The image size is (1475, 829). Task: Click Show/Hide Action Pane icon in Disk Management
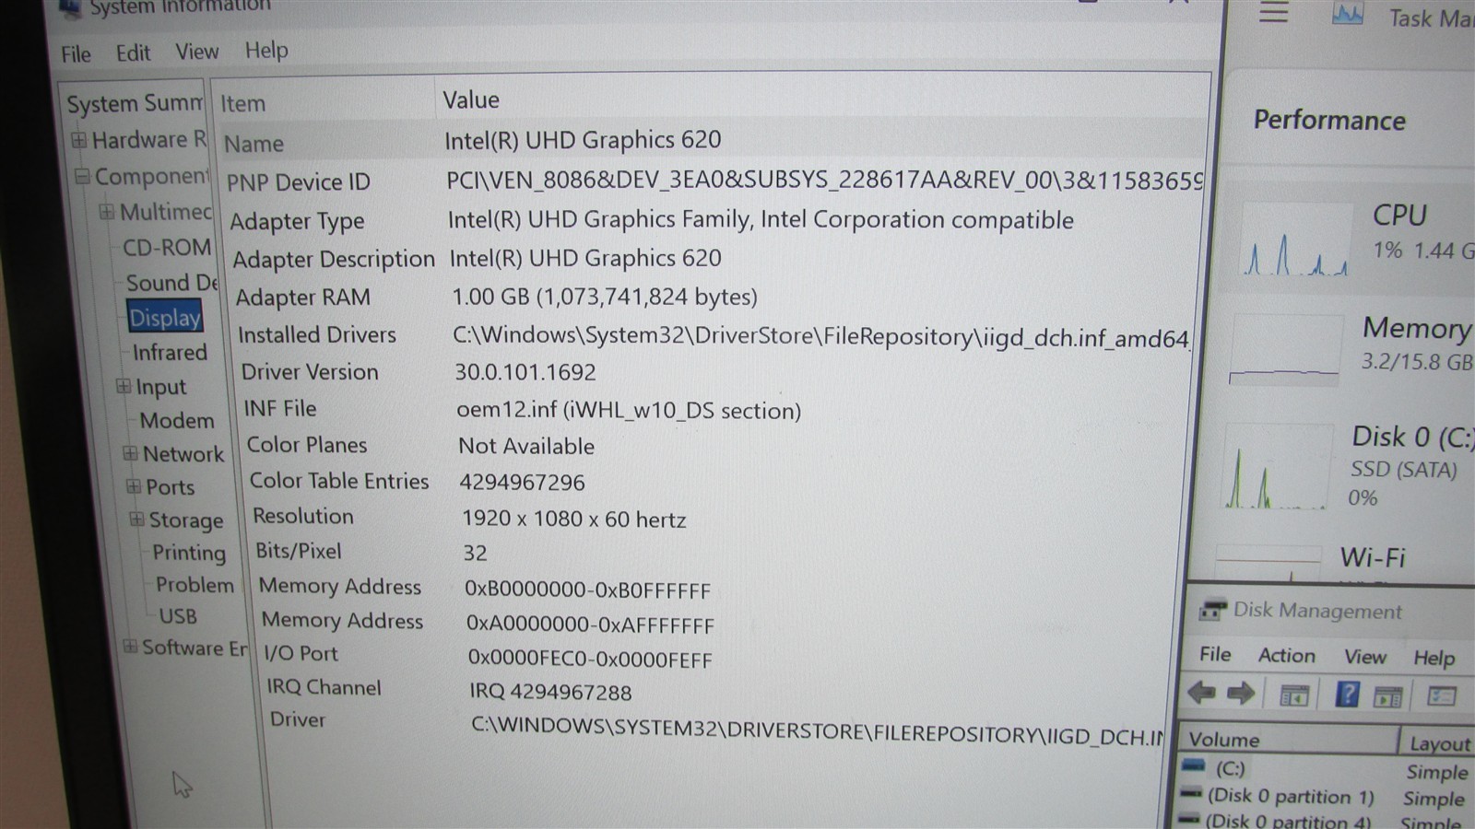[1387, 697]
